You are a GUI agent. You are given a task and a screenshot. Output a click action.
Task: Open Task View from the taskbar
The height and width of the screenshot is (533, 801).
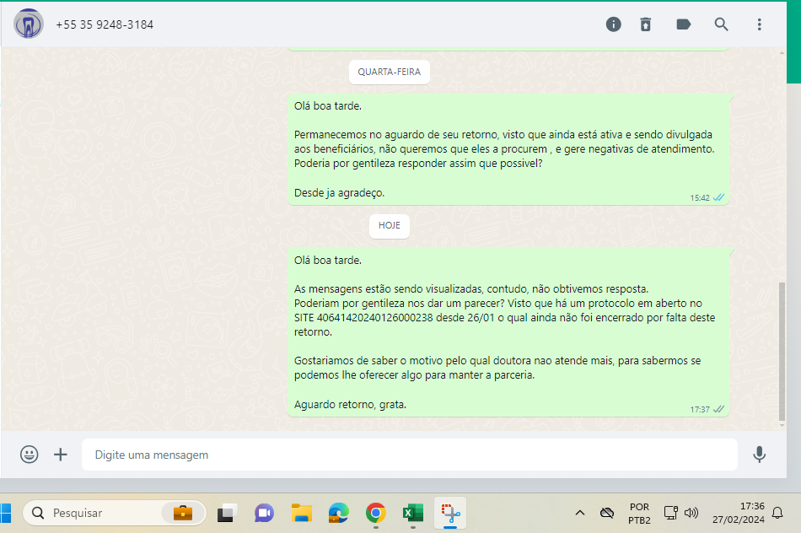pos(228,513)
